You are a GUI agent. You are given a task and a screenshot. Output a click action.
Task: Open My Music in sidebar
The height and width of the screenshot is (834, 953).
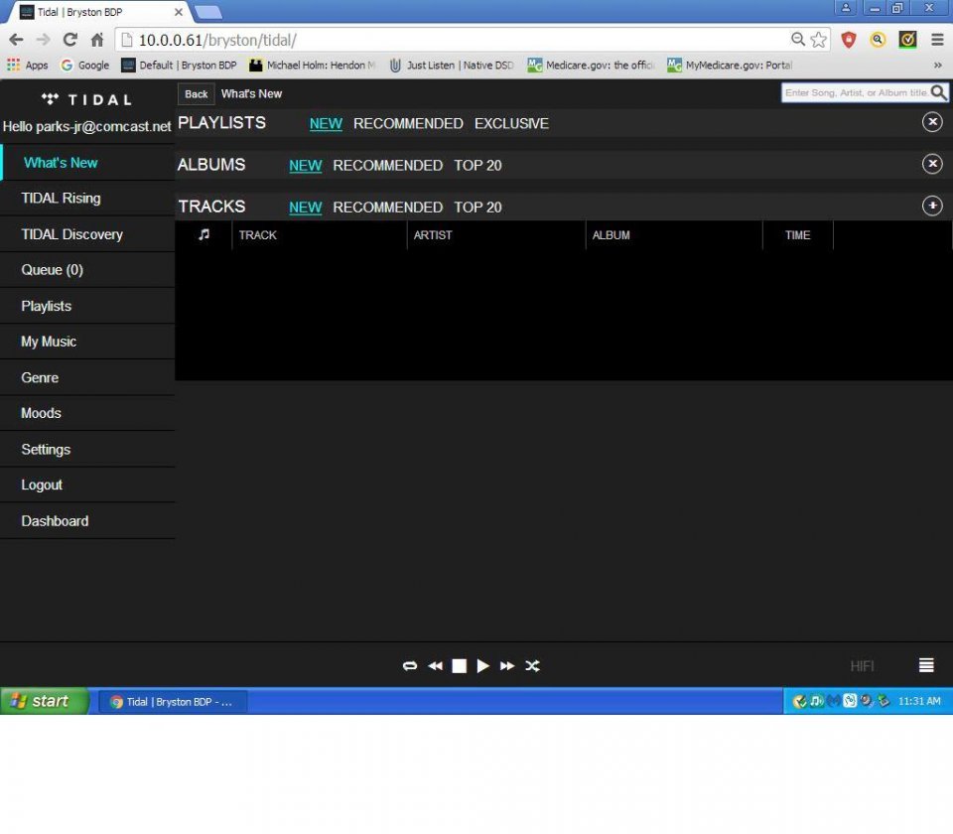87,342
